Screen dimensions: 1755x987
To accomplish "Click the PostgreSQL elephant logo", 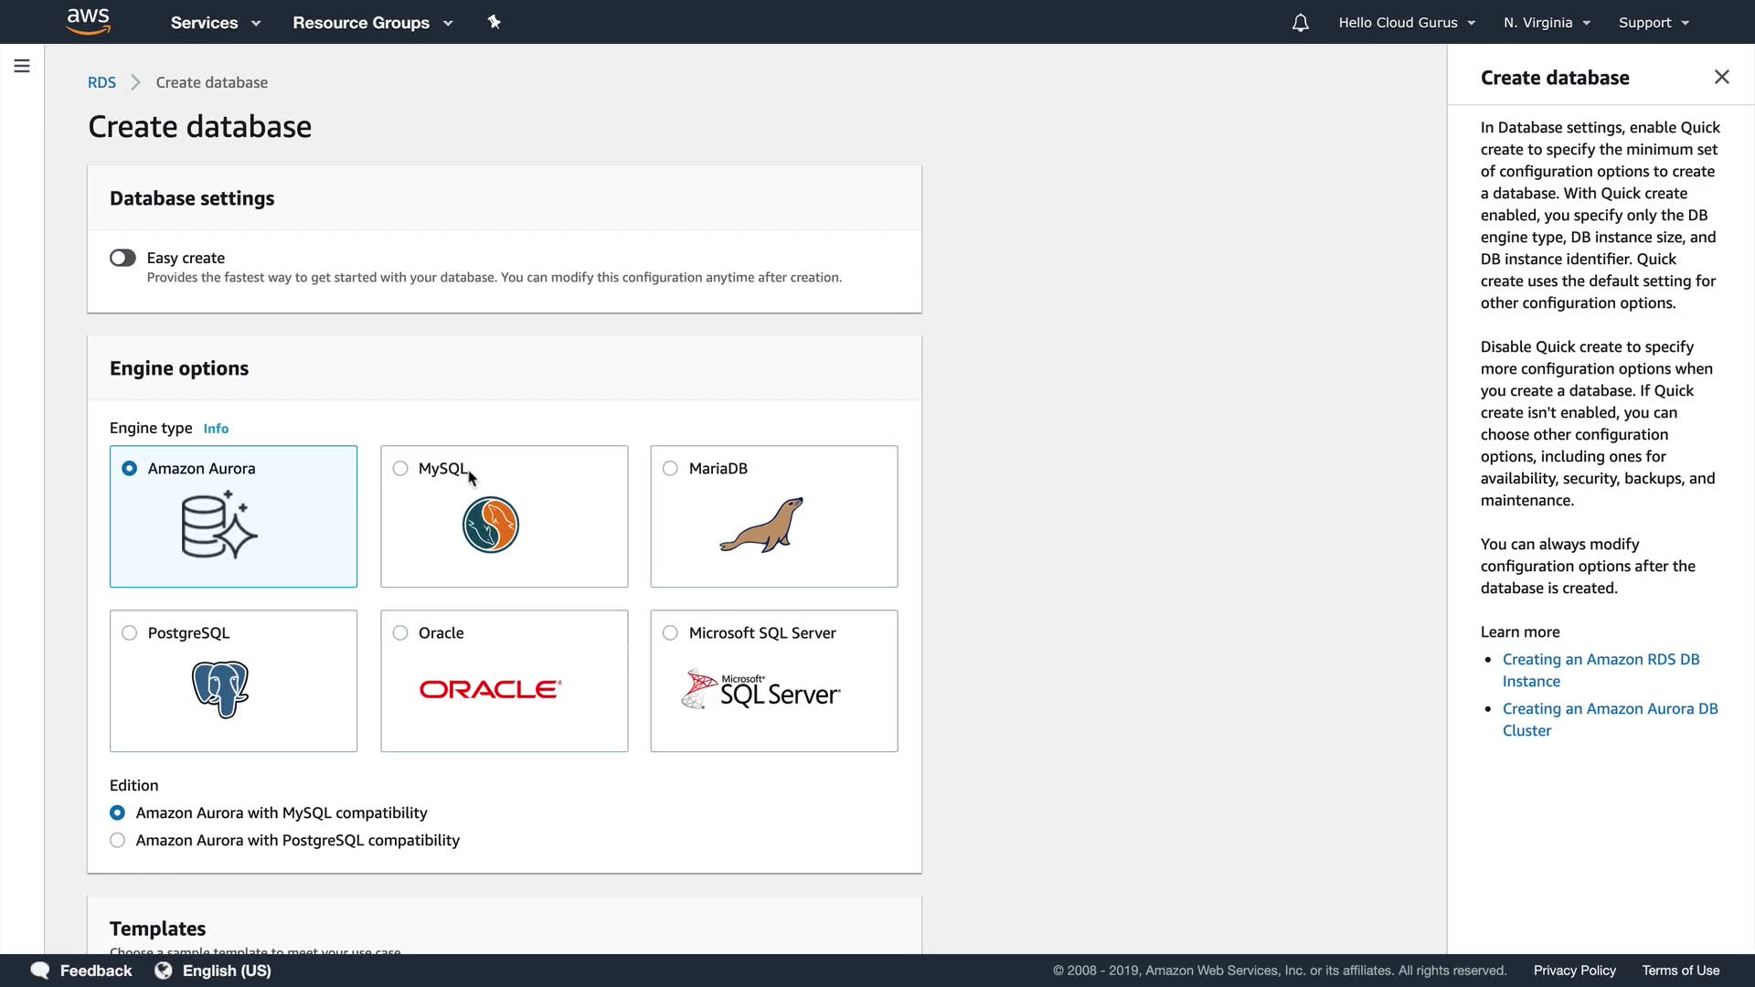I will tap(220, 689).
